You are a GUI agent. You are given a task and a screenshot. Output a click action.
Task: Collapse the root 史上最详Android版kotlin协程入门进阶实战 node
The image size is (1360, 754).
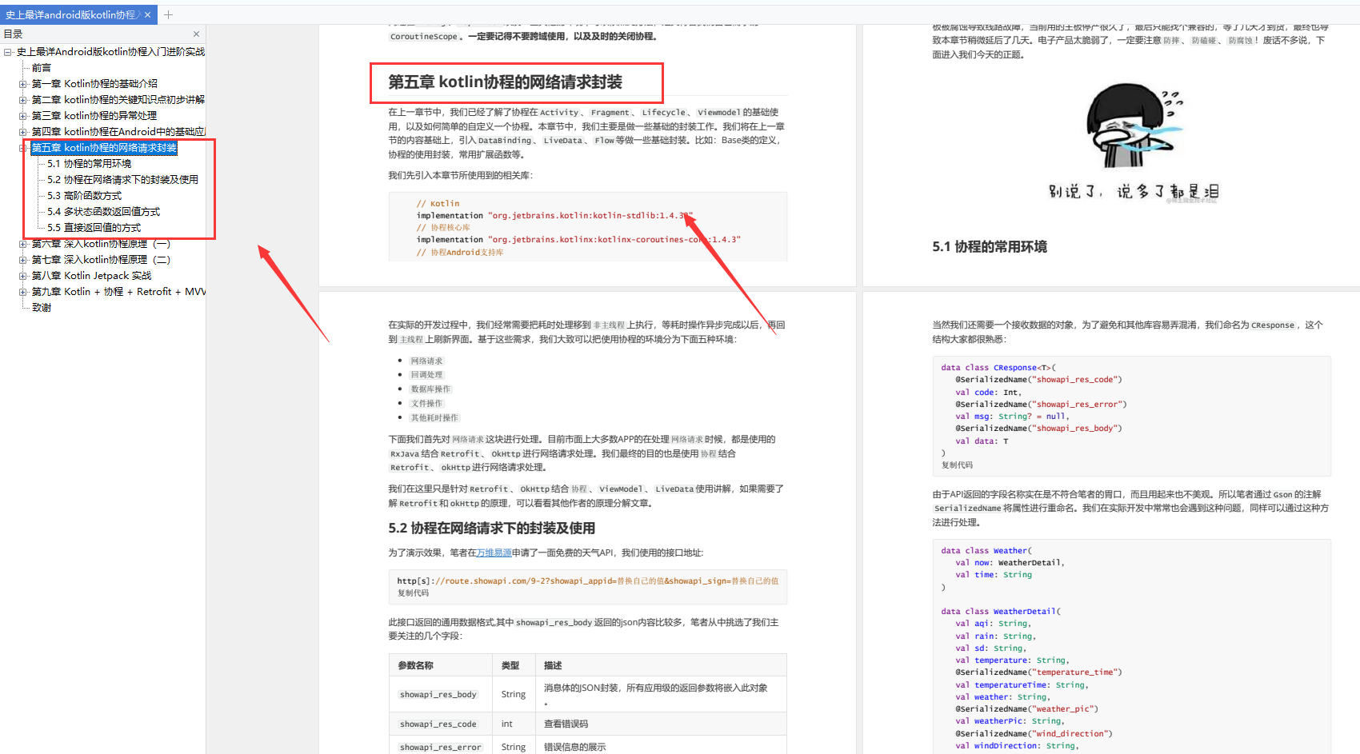pyautogui.click(x=8, y=52)
